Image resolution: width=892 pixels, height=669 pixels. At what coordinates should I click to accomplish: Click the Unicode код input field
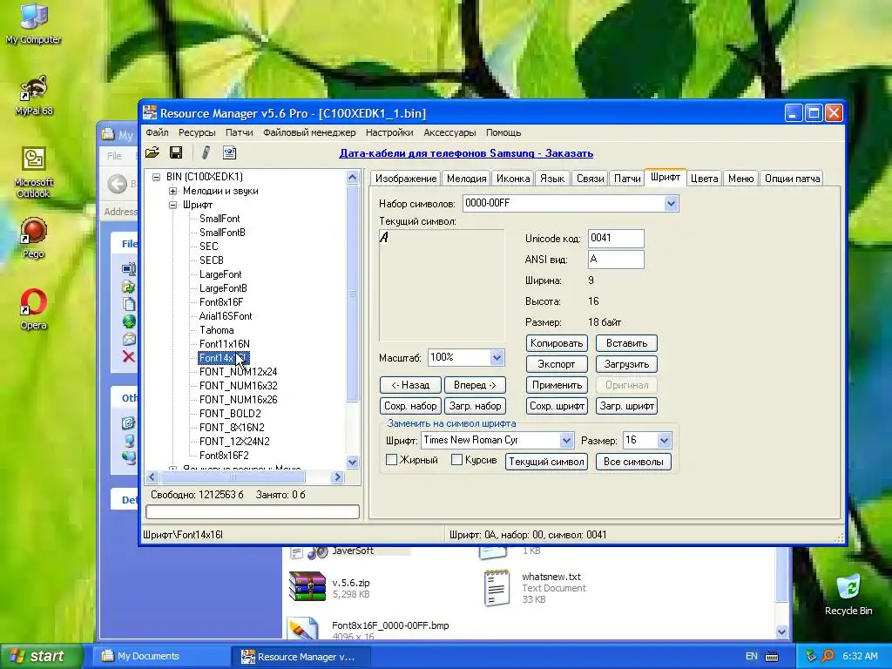click(616, 239)
